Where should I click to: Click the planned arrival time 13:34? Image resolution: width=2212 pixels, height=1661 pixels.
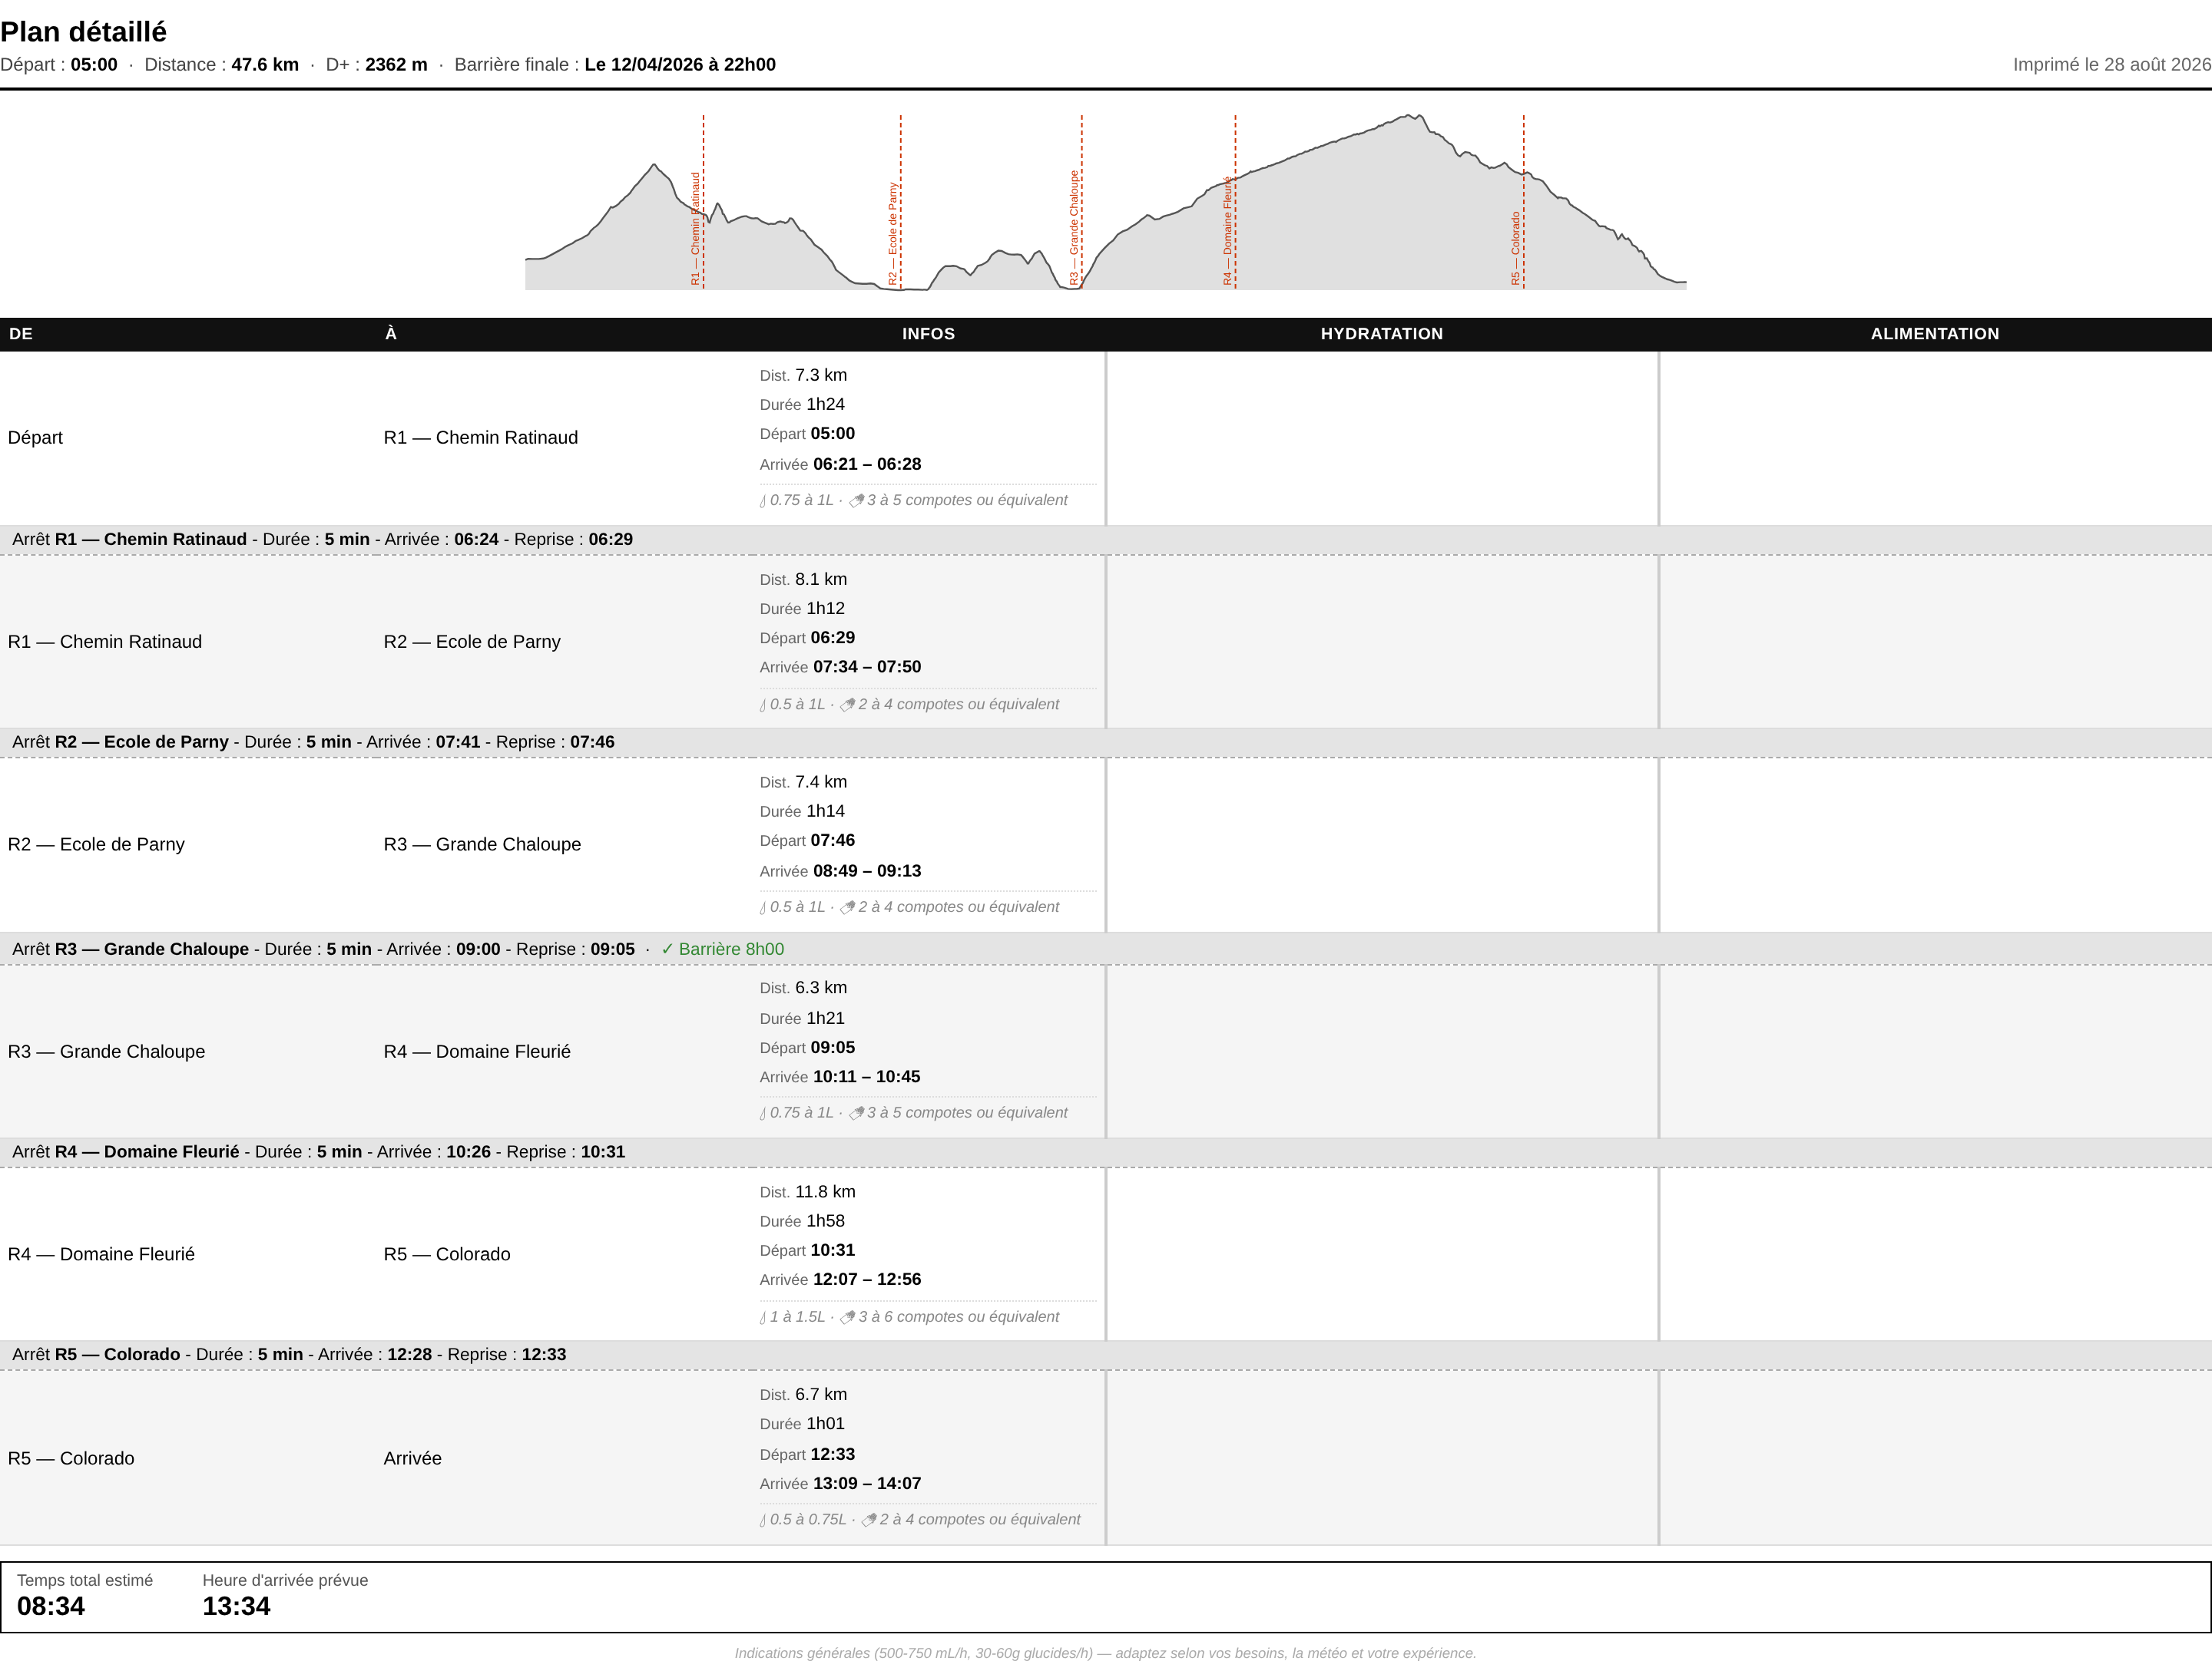[x=236, y=1607]
